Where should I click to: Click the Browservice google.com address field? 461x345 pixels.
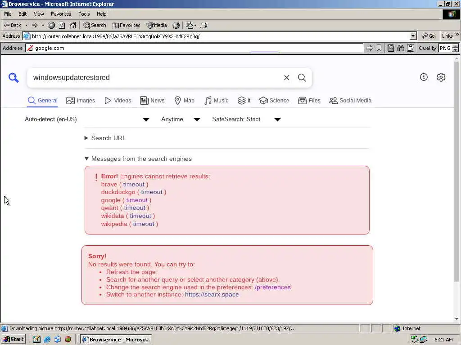click(194, 48)
